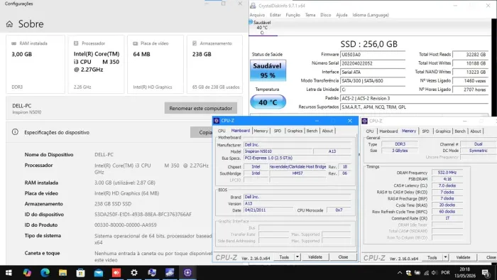Open File Explorer from the taskbar
The width and height of the screenshot is (497, 280).
pos(62,273)
